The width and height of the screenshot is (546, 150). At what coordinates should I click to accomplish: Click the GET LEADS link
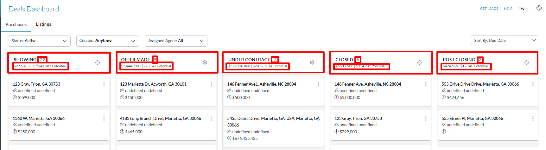(489, 9)
